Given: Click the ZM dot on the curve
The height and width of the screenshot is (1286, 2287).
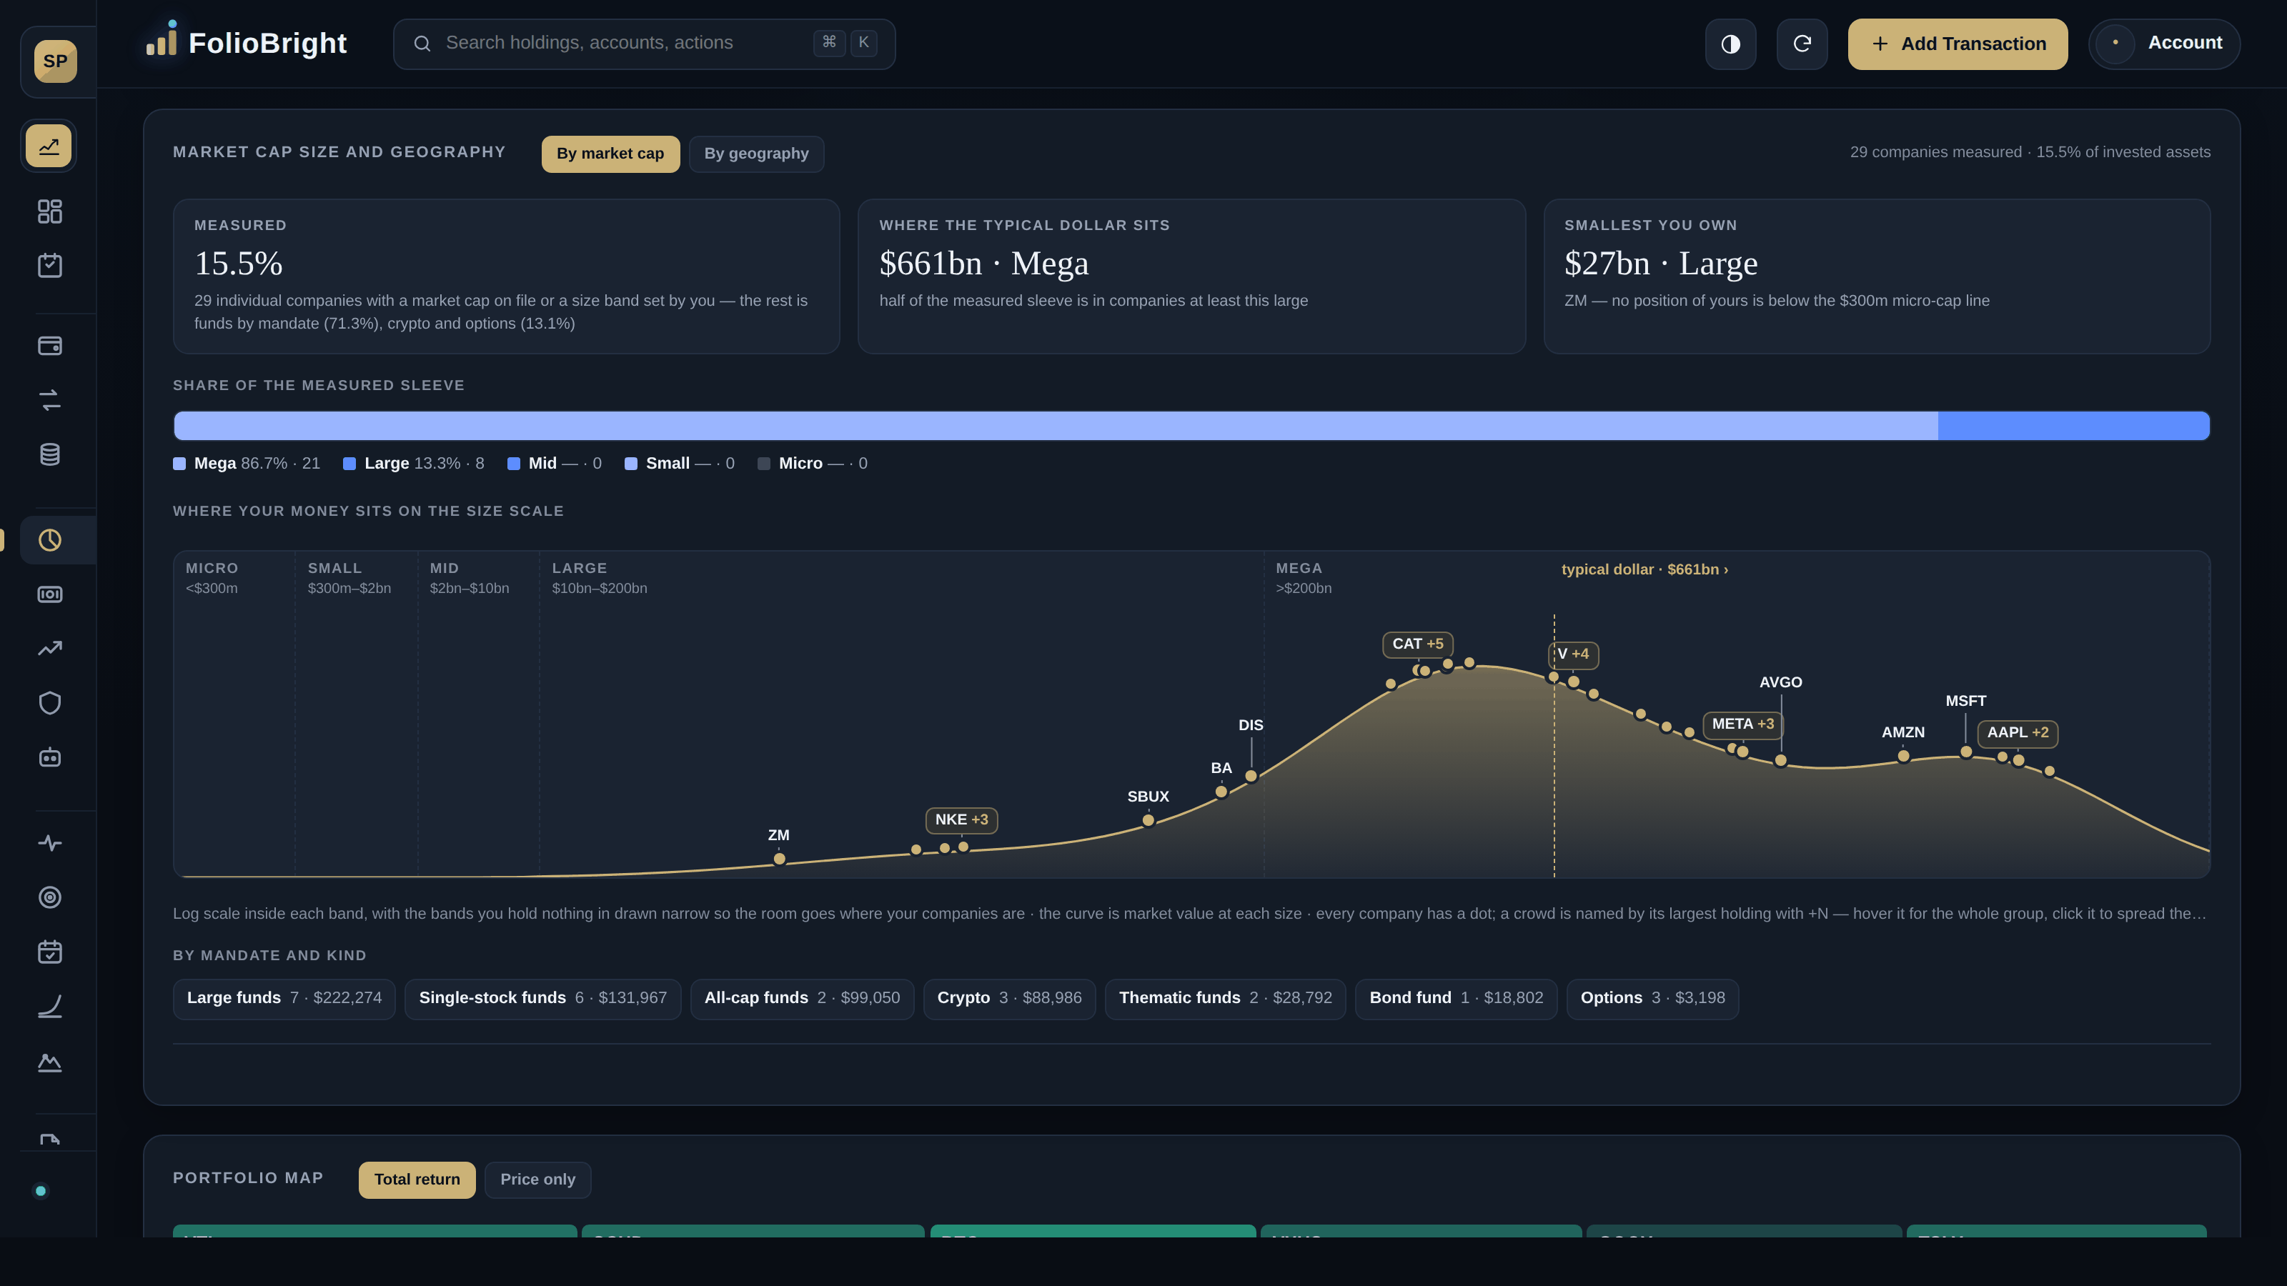Looking at the screenshot, I should pyautogui.click(x=780, y=859).
